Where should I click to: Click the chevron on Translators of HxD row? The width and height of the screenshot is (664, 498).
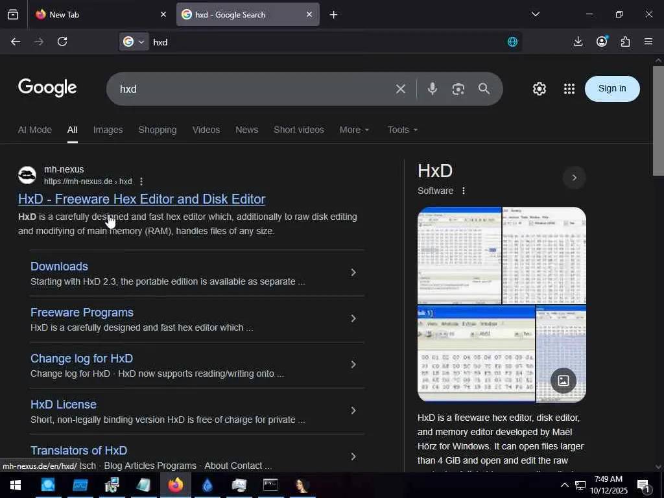[353, 456]
